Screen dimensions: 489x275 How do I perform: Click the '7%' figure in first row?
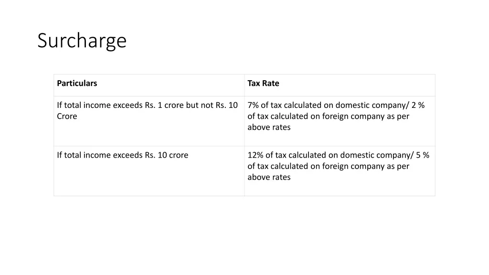point(253,105)
